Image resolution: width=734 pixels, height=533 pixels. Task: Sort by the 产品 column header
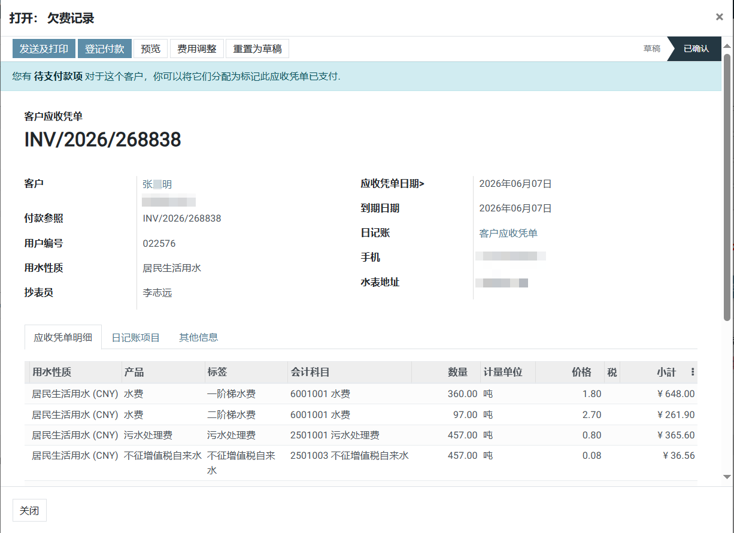[x=163, y=372]
